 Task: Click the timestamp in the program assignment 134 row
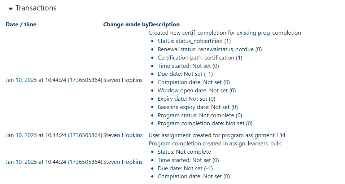pos(54,135)
